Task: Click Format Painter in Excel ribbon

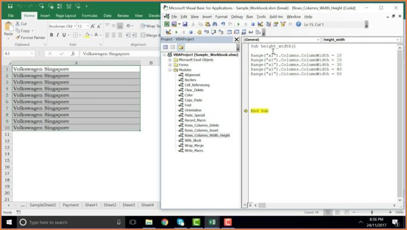Action: pyautogui.click(x=30, y=38)
